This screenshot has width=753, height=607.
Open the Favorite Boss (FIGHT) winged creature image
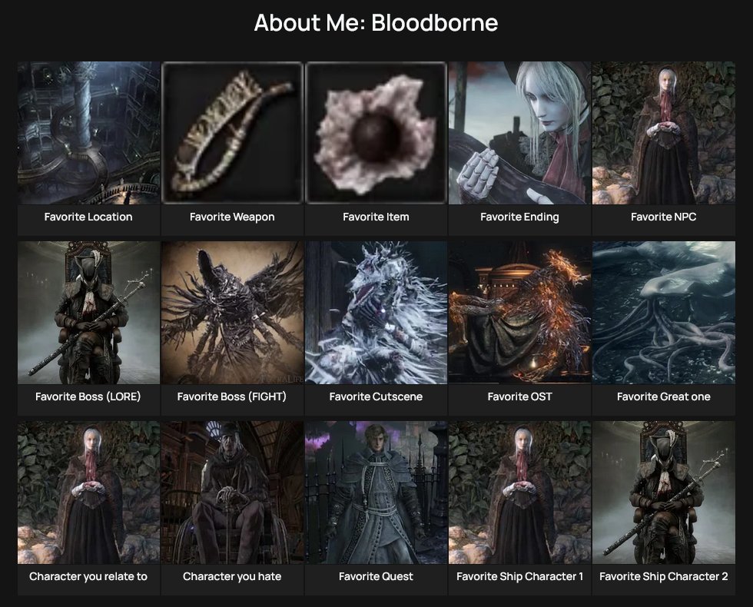pyautogui.click(x=232, y=313)
